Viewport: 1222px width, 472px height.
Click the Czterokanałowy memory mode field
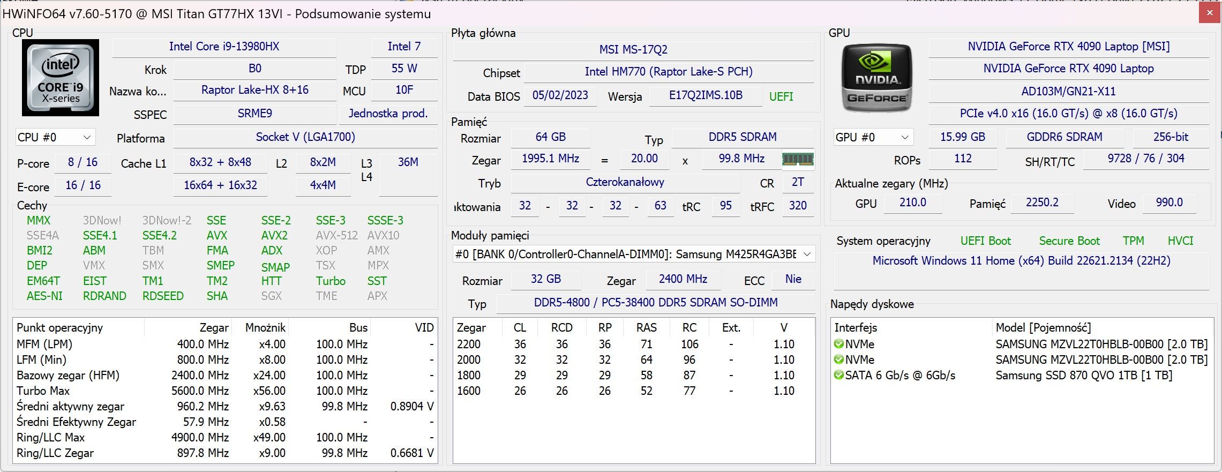click(x=625, y=182)
